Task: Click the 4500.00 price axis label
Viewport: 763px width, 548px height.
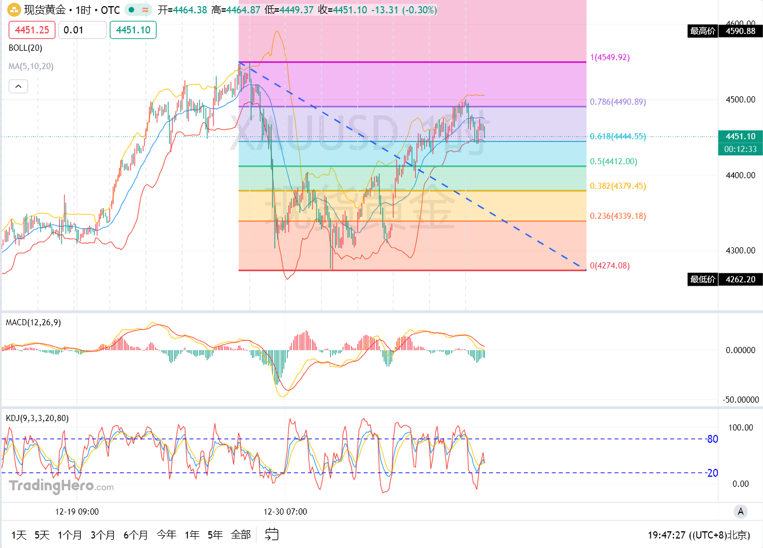Action: point(740,100)
